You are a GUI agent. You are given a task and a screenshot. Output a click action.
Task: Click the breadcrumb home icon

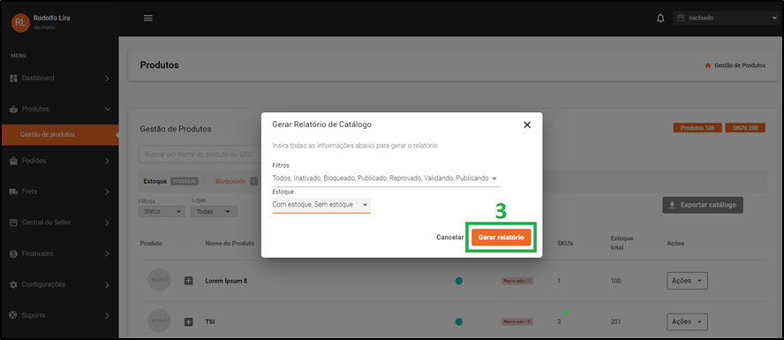pyautogui.click(x=708, y=65)
